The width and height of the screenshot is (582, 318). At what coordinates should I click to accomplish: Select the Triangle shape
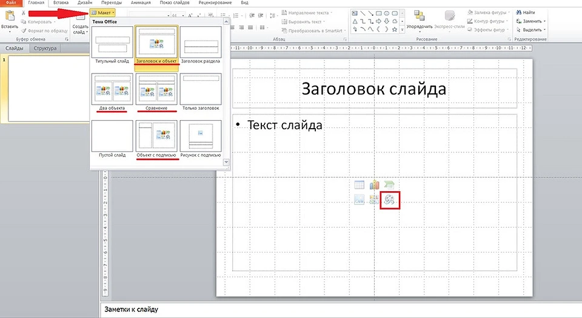[355, 21]
